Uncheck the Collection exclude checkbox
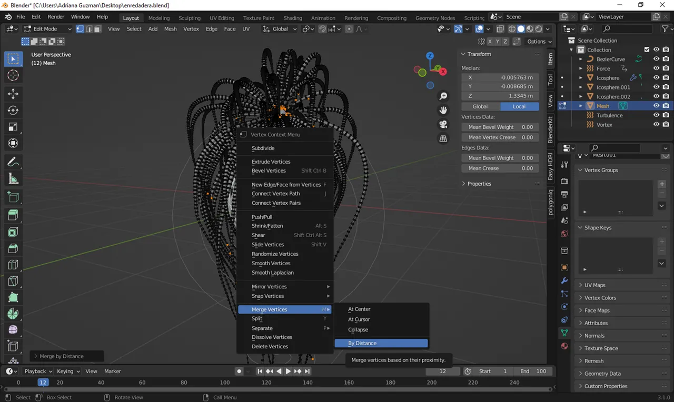674x402 pixels. tap(647, 49)
